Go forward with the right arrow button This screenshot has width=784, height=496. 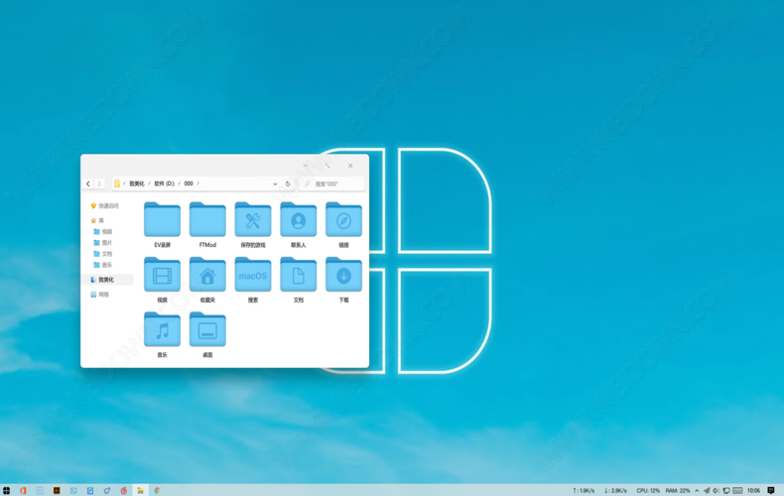click(x=99, y=184)
